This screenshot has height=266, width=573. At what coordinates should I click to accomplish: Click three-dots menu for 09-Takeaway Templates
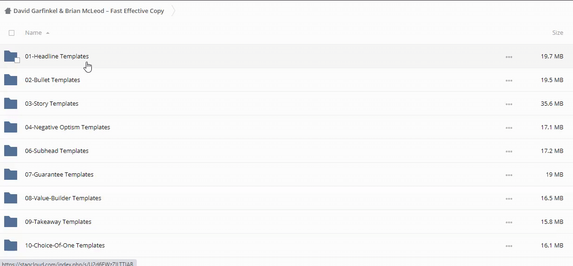coord(509,222)
